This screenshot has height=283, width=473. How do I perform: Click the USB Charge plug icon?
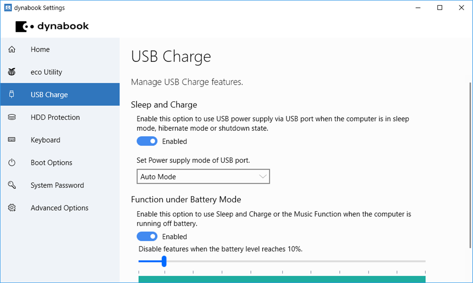point(12,94)
